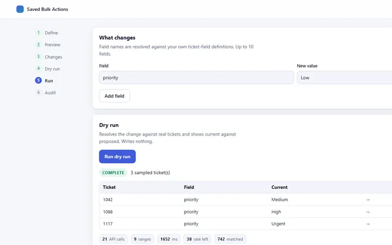This screenshot has width=392, height=245.
Task: Go to step 3 Changes
Action: (49, 57)
